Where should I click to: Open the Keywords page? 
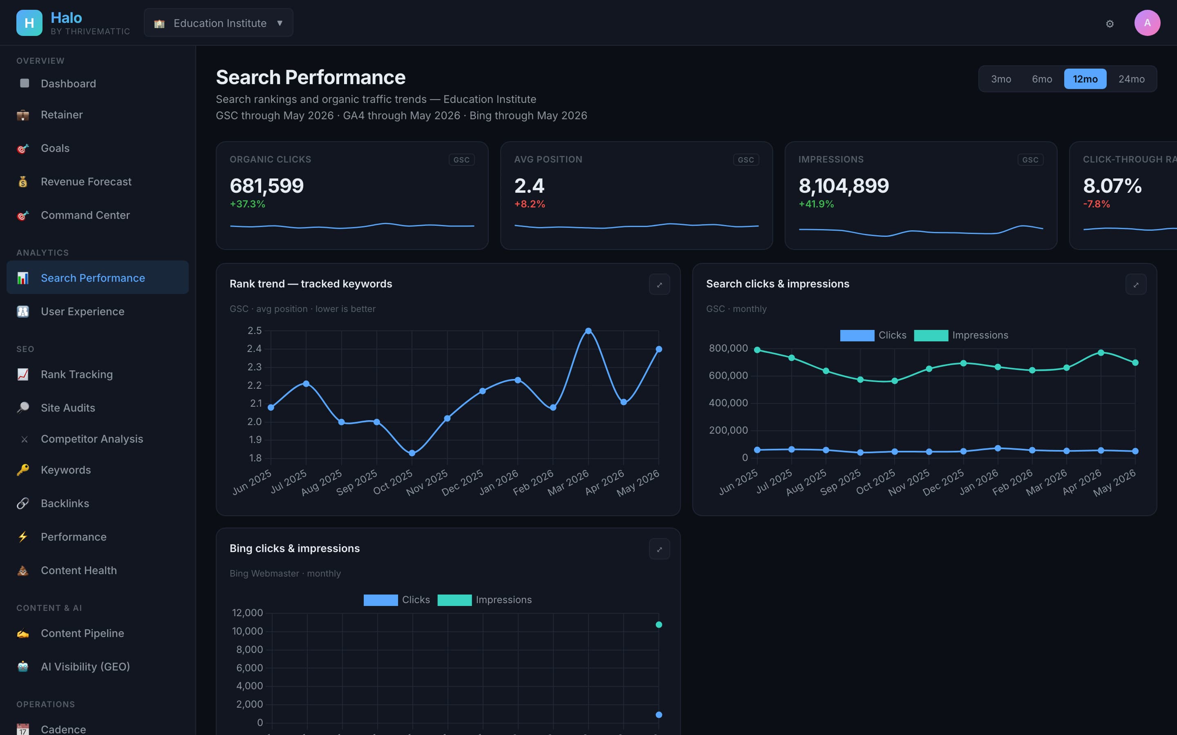(97, 470)
